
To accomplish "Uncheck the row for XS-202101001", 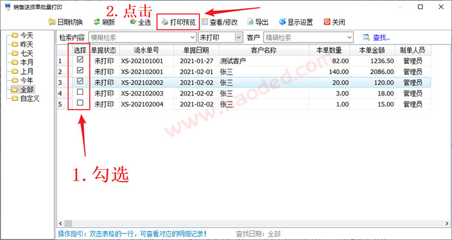I will click(80, 59).
